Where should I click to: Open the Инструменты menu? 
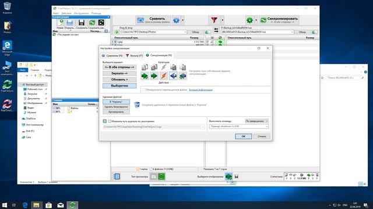(81, 13)
